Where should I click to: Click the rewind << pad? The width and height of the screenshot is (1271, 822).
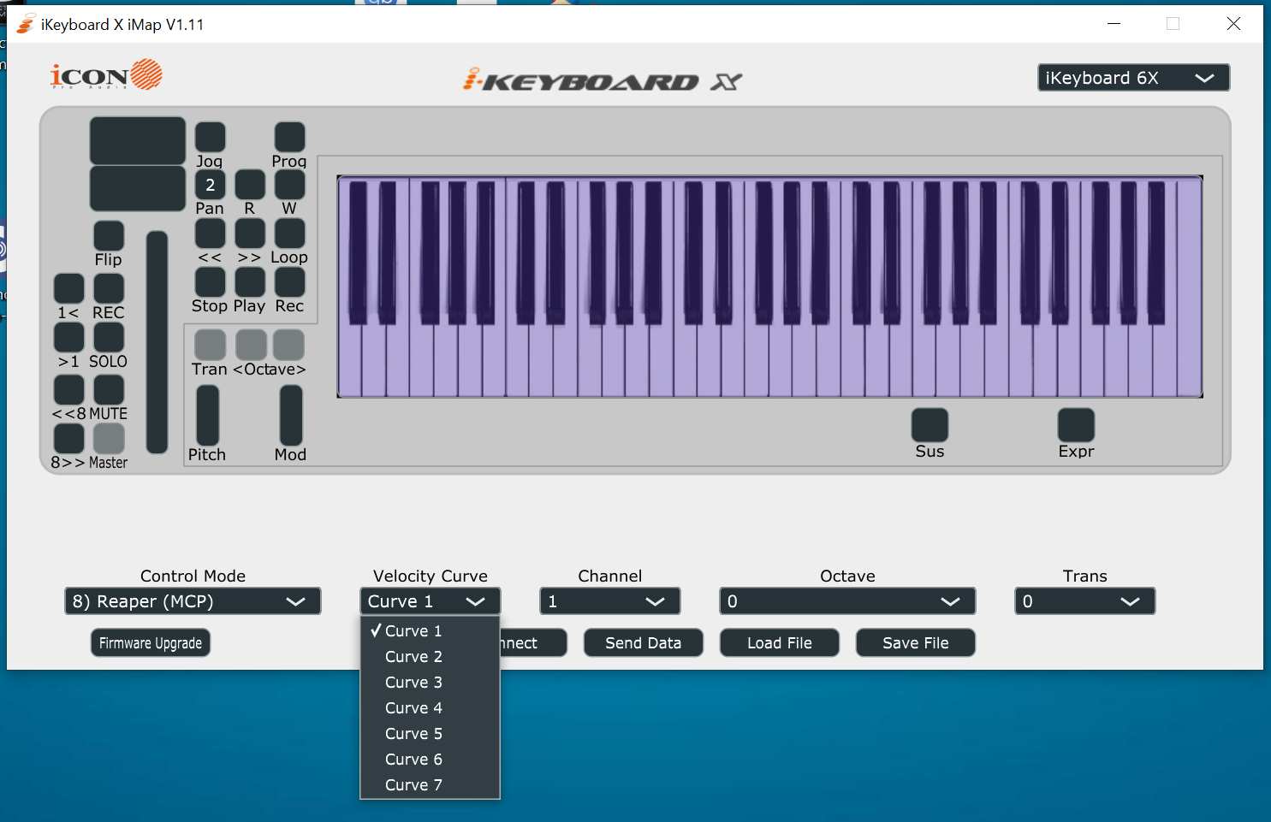coord(210,234)
